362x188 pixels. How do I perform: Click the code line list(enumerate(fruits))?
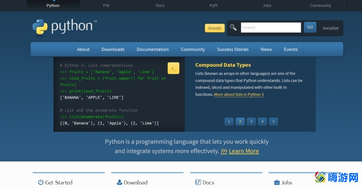click(x=92, y=117)
